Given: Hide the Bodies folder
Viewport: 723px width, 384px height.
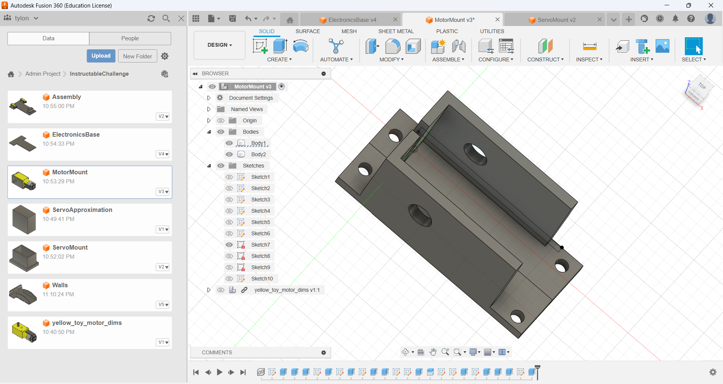Looking at the screenshot, I should pos(221,132).
